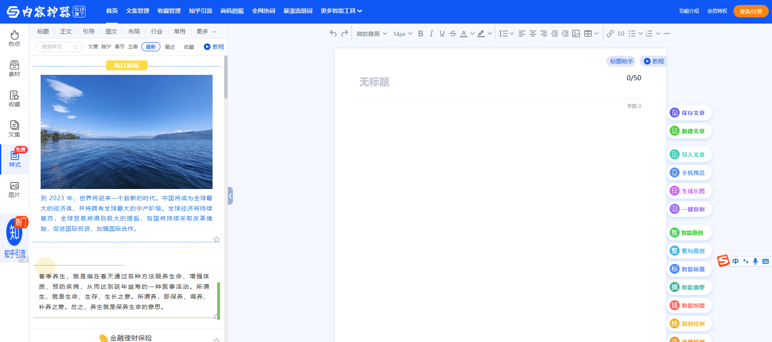Image resolution: width=772 pixels, height=342 pixels.
Task: Toggle strikethrough formatting
Action: pos(453,33)
